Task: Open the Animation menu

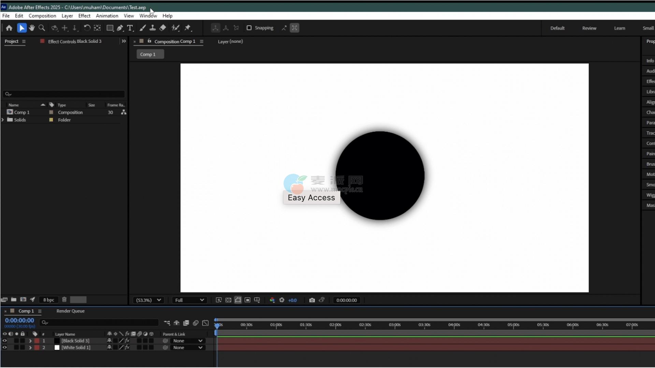Action: [x=107, y=16]
